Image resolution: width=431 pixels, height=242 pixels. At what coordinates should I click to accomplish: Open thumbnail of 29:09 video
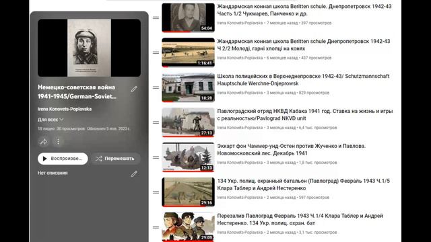tap(188, 227)
